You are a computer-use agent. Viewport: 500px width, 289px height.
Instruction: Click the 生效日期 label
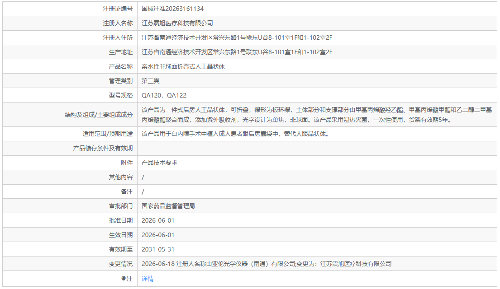click(x=121, y=235)
